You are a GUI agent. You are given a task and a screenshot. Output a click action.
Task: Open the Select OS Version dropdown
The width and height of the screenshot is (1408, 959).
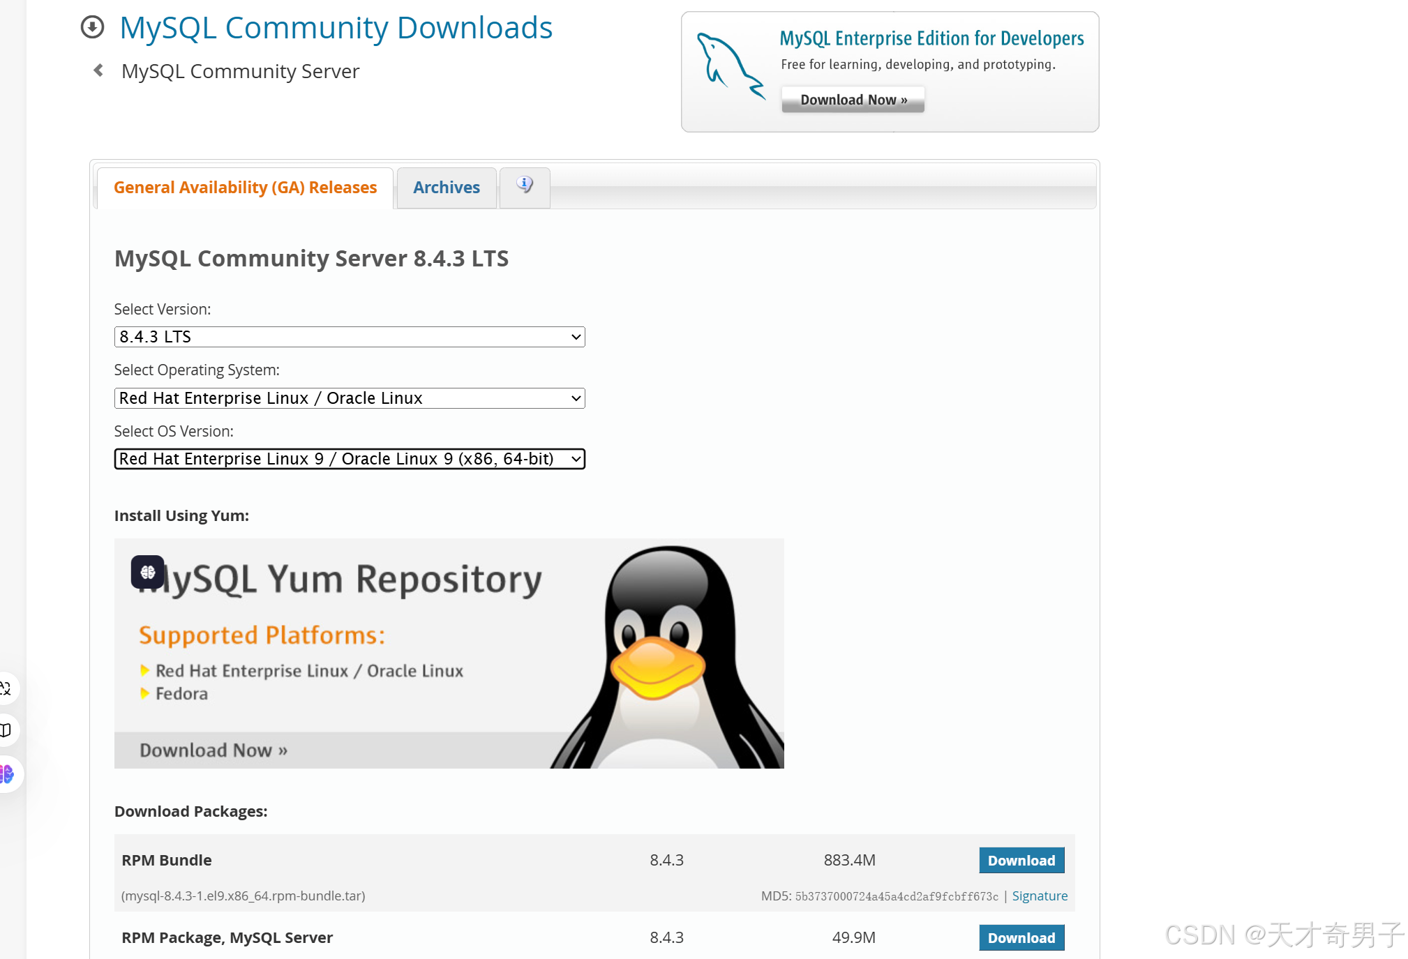(350, 459)
